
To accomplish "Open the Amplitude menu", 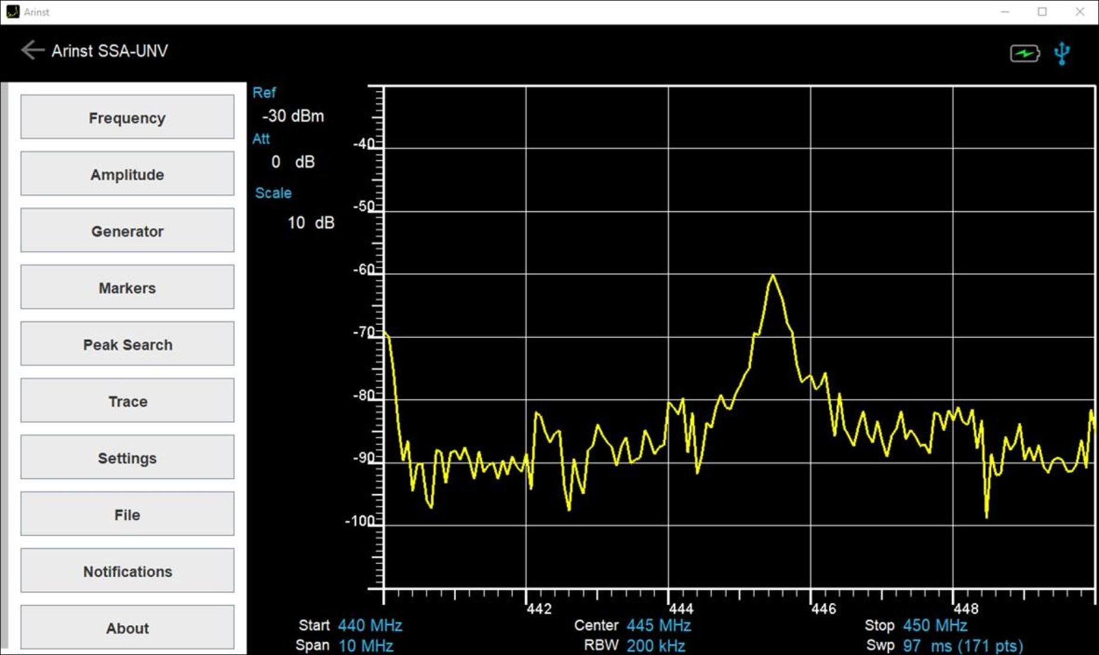I will click(x=127, y=174).
